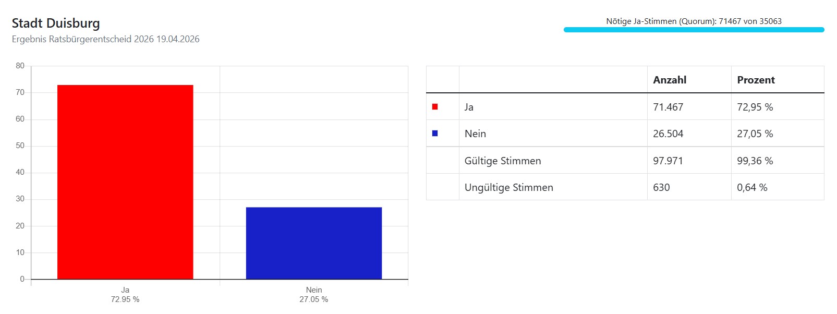Click the 0,64 % percentage cell

(752, 187)
